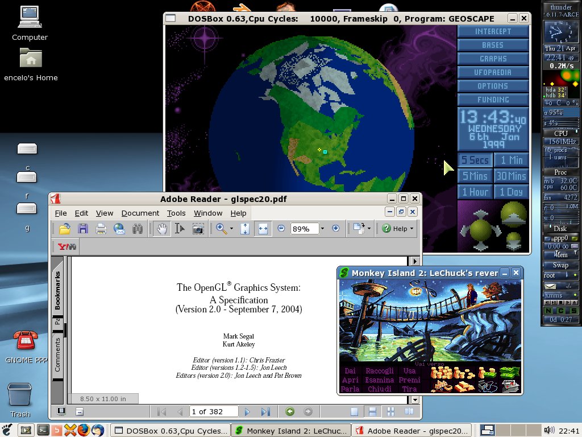582x437 pixels.
Task: Switch to Continuous Facing layout
Action: [x=390, y=411]
